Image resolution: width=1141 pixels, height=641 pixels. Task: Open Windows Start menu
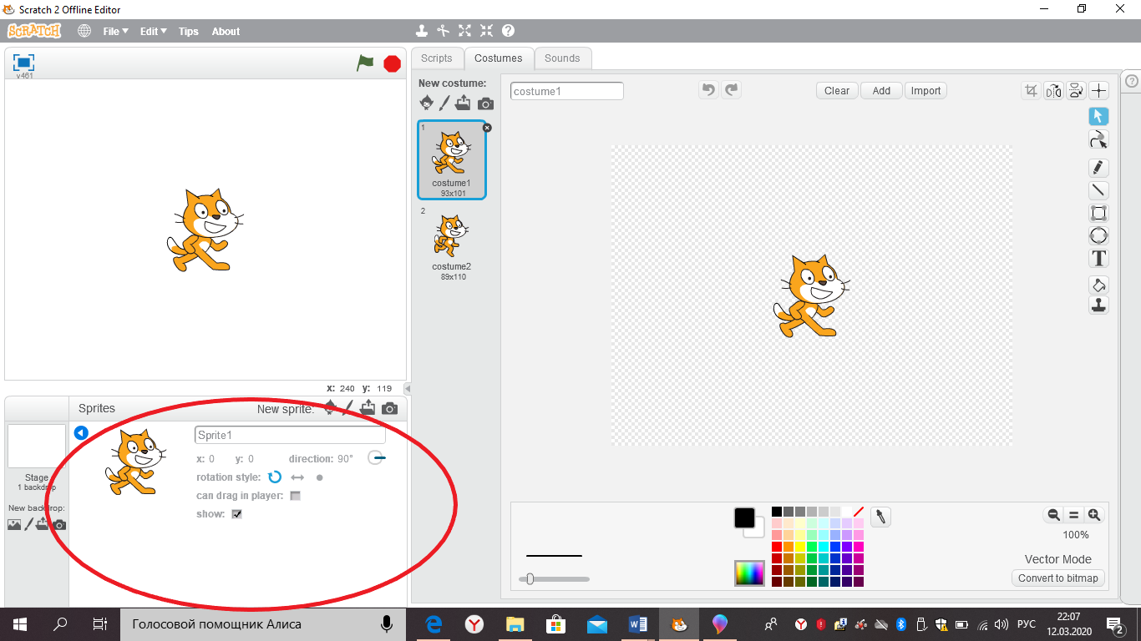[x=20, y=623]
